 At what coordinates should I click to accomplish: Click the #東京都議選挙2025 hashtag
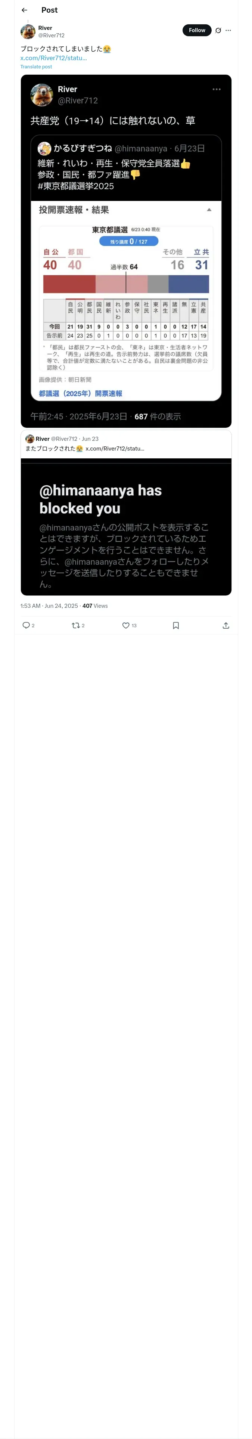click(75, 186)
